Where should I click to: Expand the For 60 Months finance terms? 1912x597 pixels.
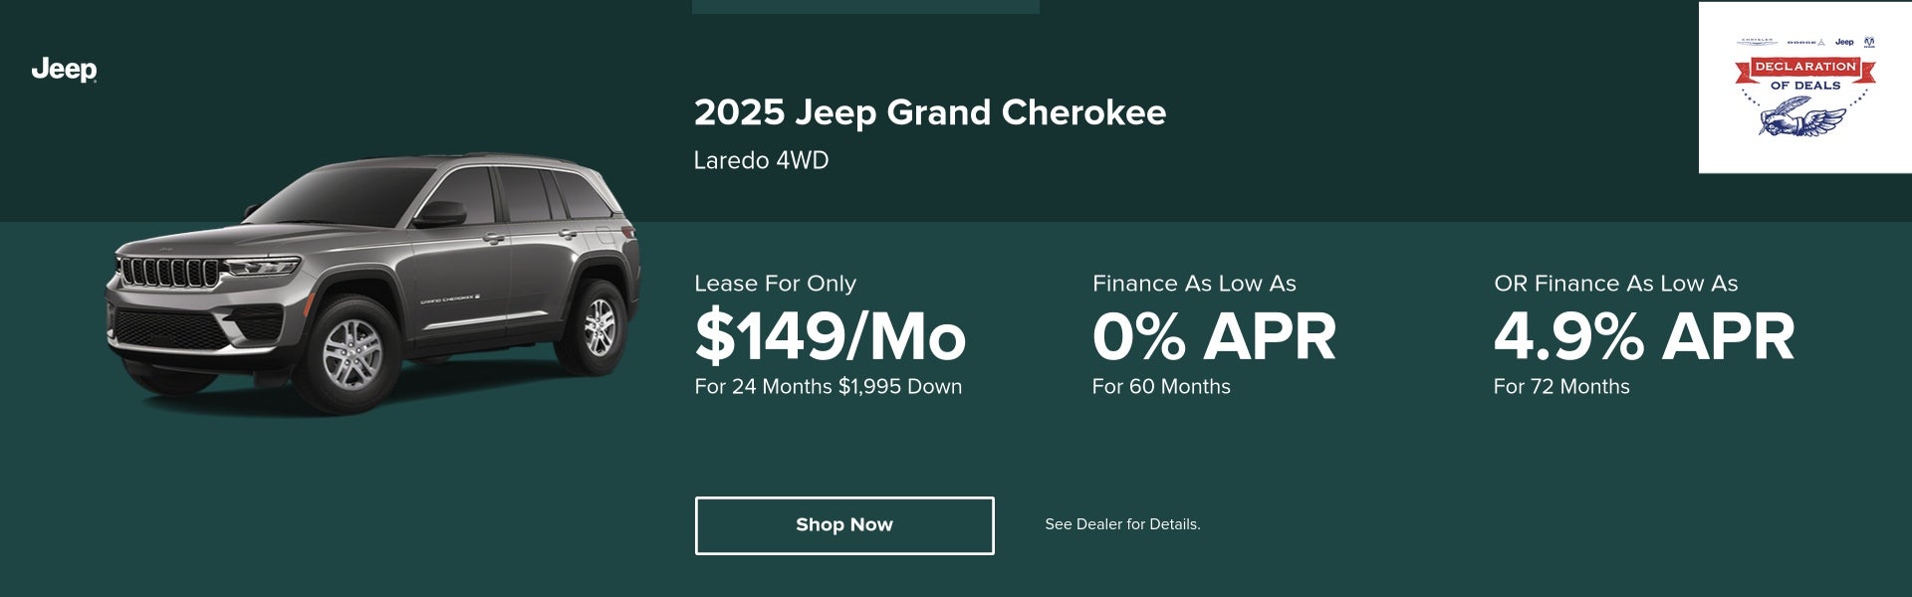(x=1160, y=387)
